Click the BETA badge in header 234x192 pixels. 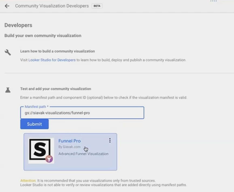(97, 6)
